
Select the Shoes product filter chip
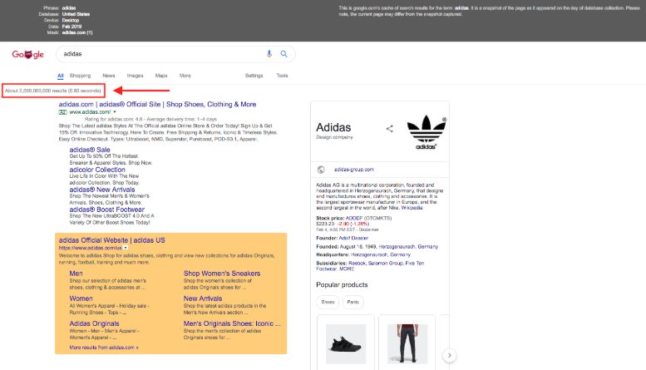[x=328, y=302]
